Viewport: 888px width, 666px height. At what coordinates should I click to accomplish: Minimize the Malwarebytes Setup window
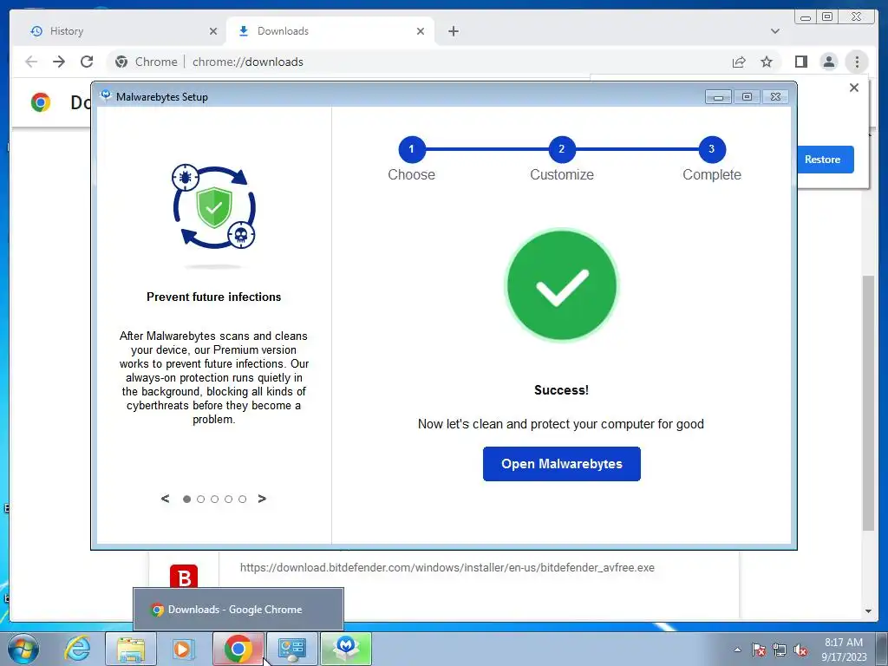pyautogui.click(x=718, y=97)
